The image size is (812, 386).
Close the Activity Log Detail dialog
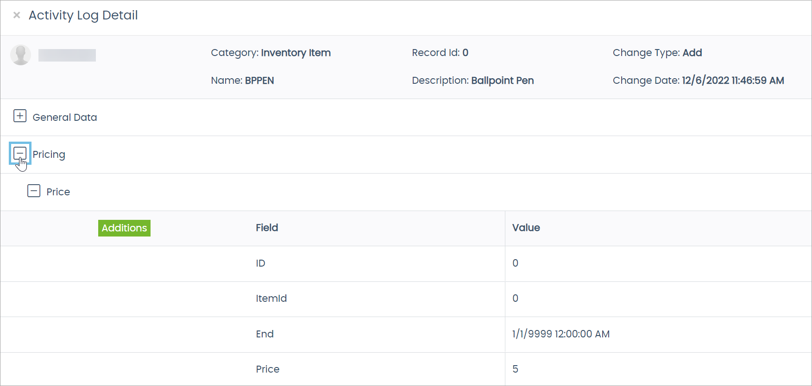[x=16, y=15]
